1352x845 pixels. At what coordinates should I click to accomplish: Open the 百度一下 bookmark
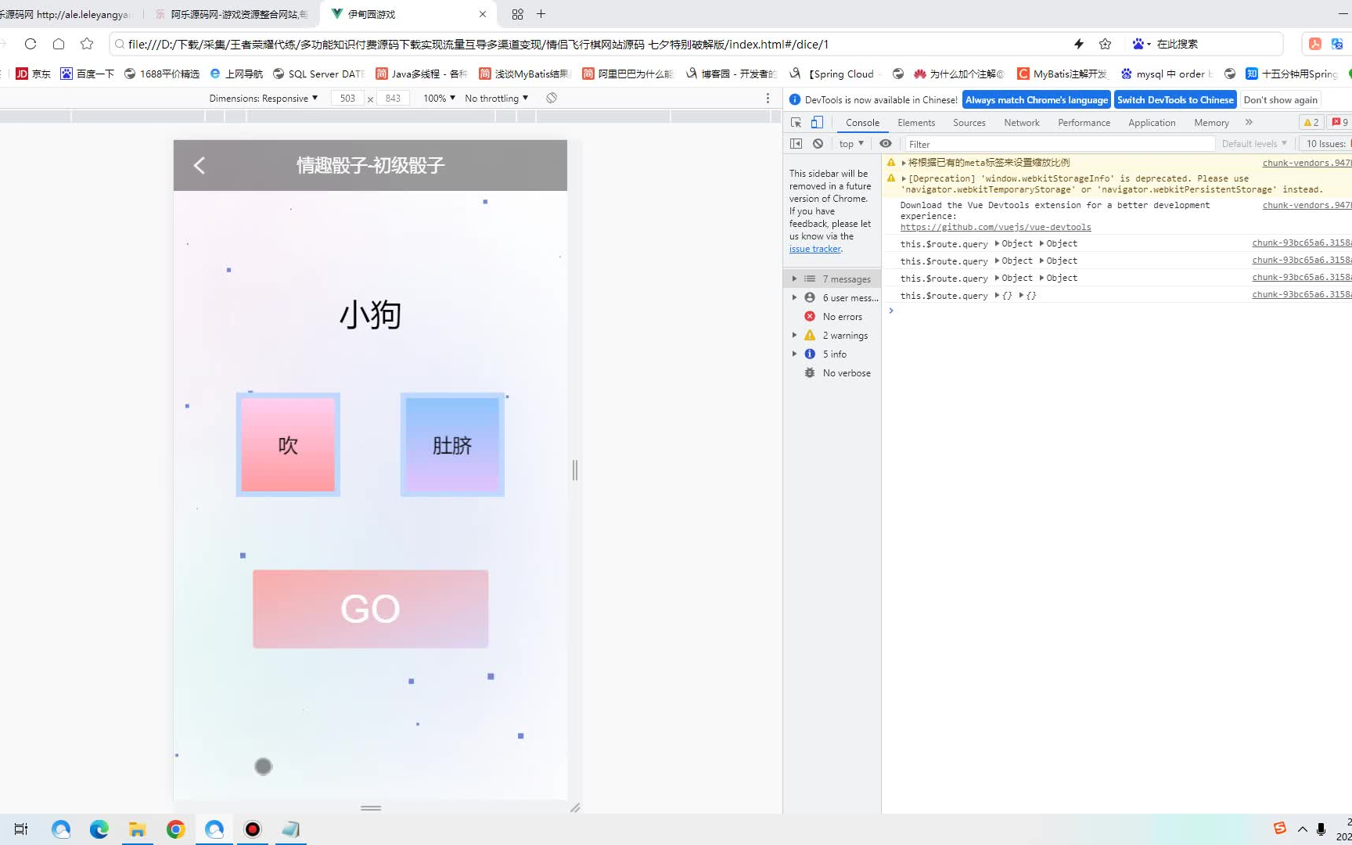coord(87,74)
